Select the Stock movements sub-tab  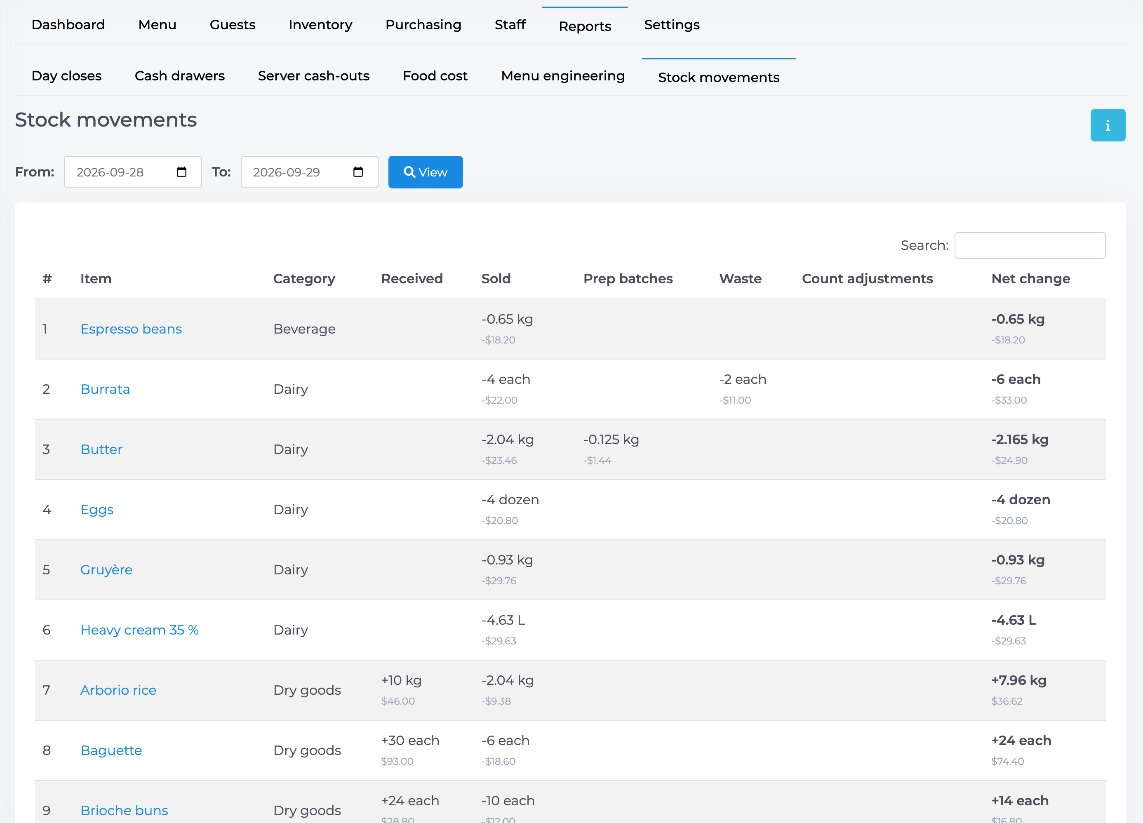click(719, 77)
